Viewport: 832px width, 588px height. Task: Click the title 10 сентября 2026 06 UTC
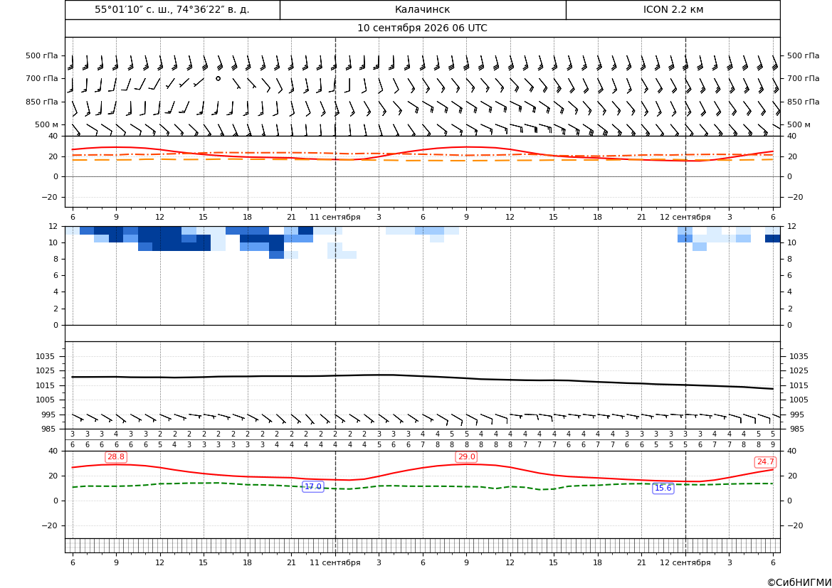coord(422,28)
